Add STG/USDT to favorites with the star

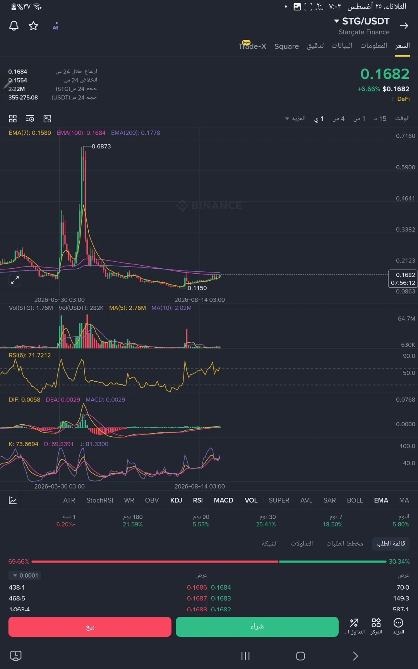click(34, 26)
